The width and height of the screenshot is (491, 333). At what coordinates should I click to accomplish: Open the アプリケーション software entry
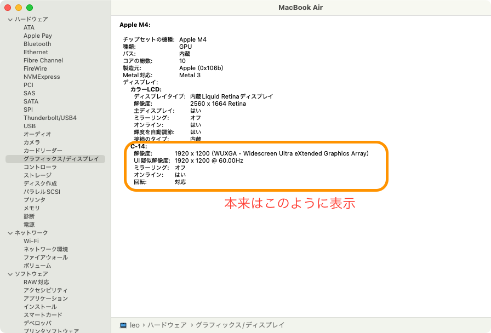[x=45, y=298]
